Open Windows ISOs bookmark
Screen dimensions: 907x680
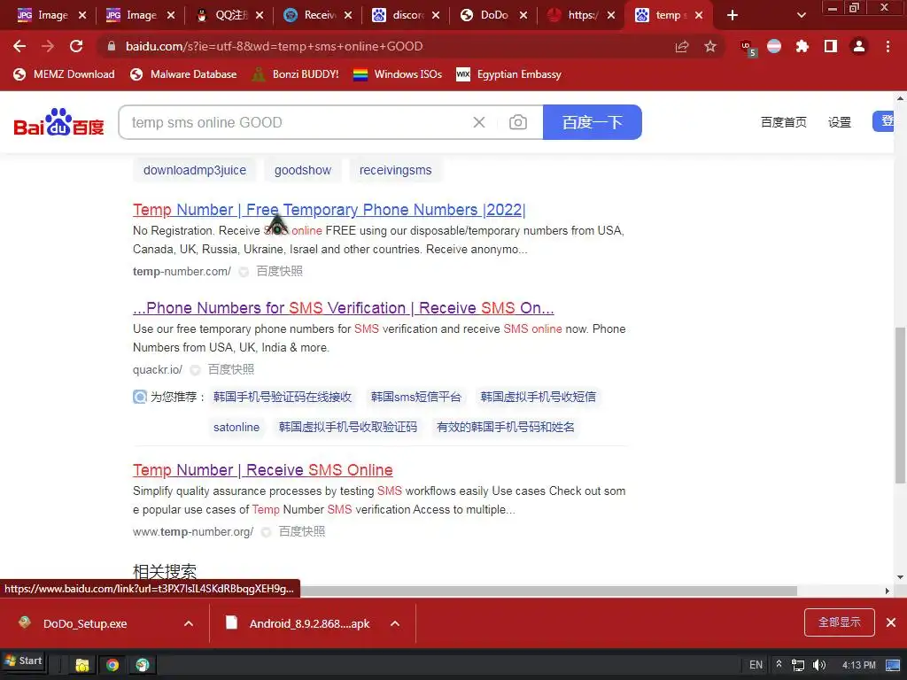tap(398, 74)
